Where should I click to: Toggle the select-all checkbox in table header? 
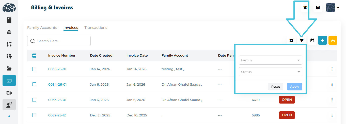(34, 56)
